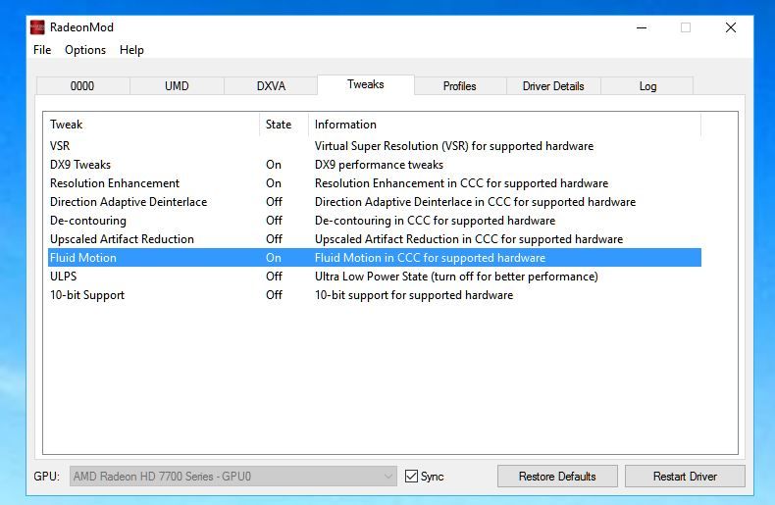Open the File menu
The image size is (775, 505).
point(42,50)
